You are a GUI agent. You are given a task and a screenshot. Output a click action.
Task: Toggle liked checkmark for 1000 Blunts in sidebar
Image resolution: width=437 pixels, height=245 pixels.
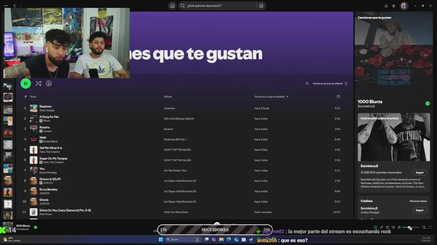pos(427,103)
